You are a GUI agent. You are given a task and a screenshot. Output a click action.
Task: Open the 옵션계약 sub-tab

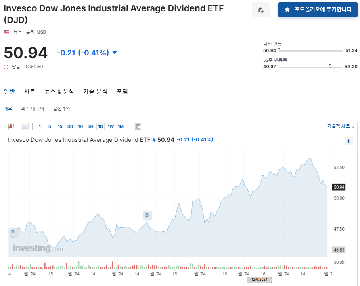tap(61, 108)
